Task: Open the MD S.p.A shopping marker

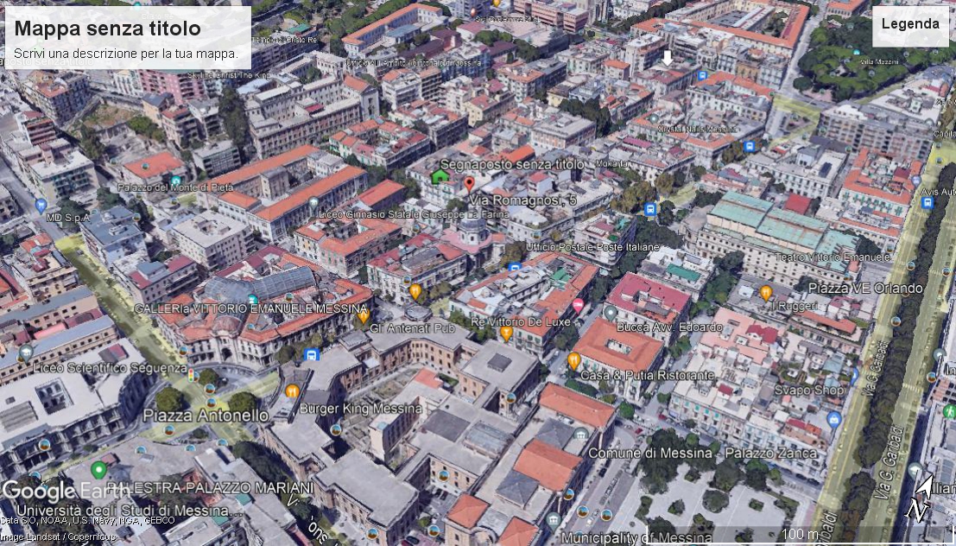Action: 41,206
